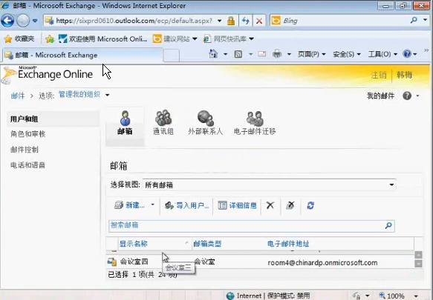Screen dimensions: 433x300
Task: Click the mailbox list scroll down arrow
Action: pyautogui.click(x=418, y=264)
